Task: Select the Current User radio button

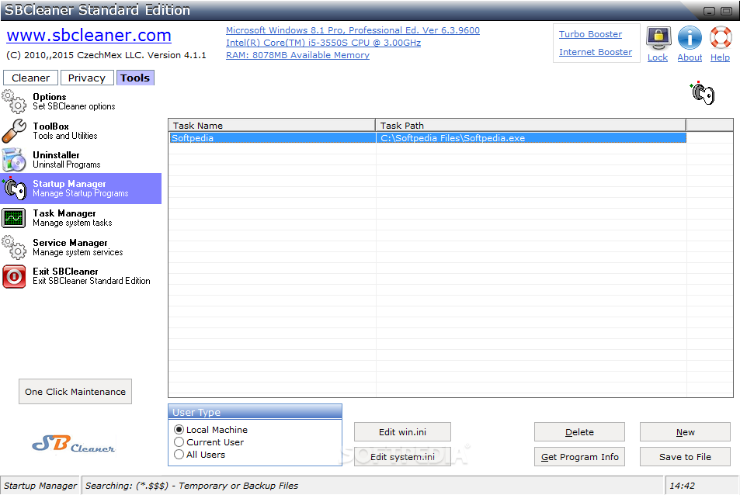Action: [179, 442]
